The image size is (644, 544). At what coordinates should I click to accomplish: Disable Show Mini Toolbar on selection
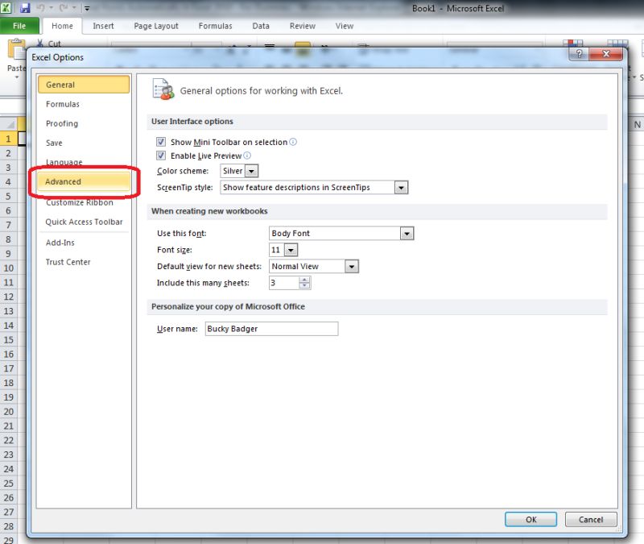(x=161, y=141)
